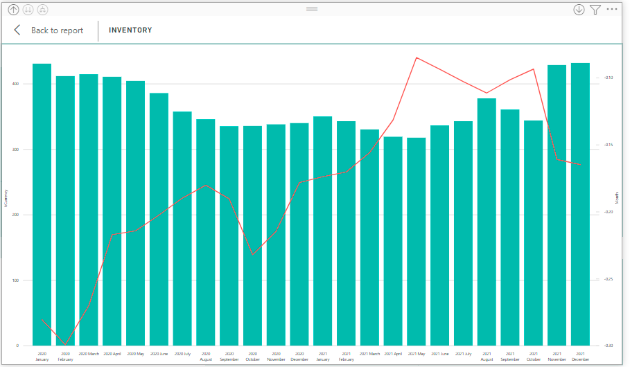Expand all down one level in hierarchy
This screenshot has width=630, height=367.
(42, 10)
